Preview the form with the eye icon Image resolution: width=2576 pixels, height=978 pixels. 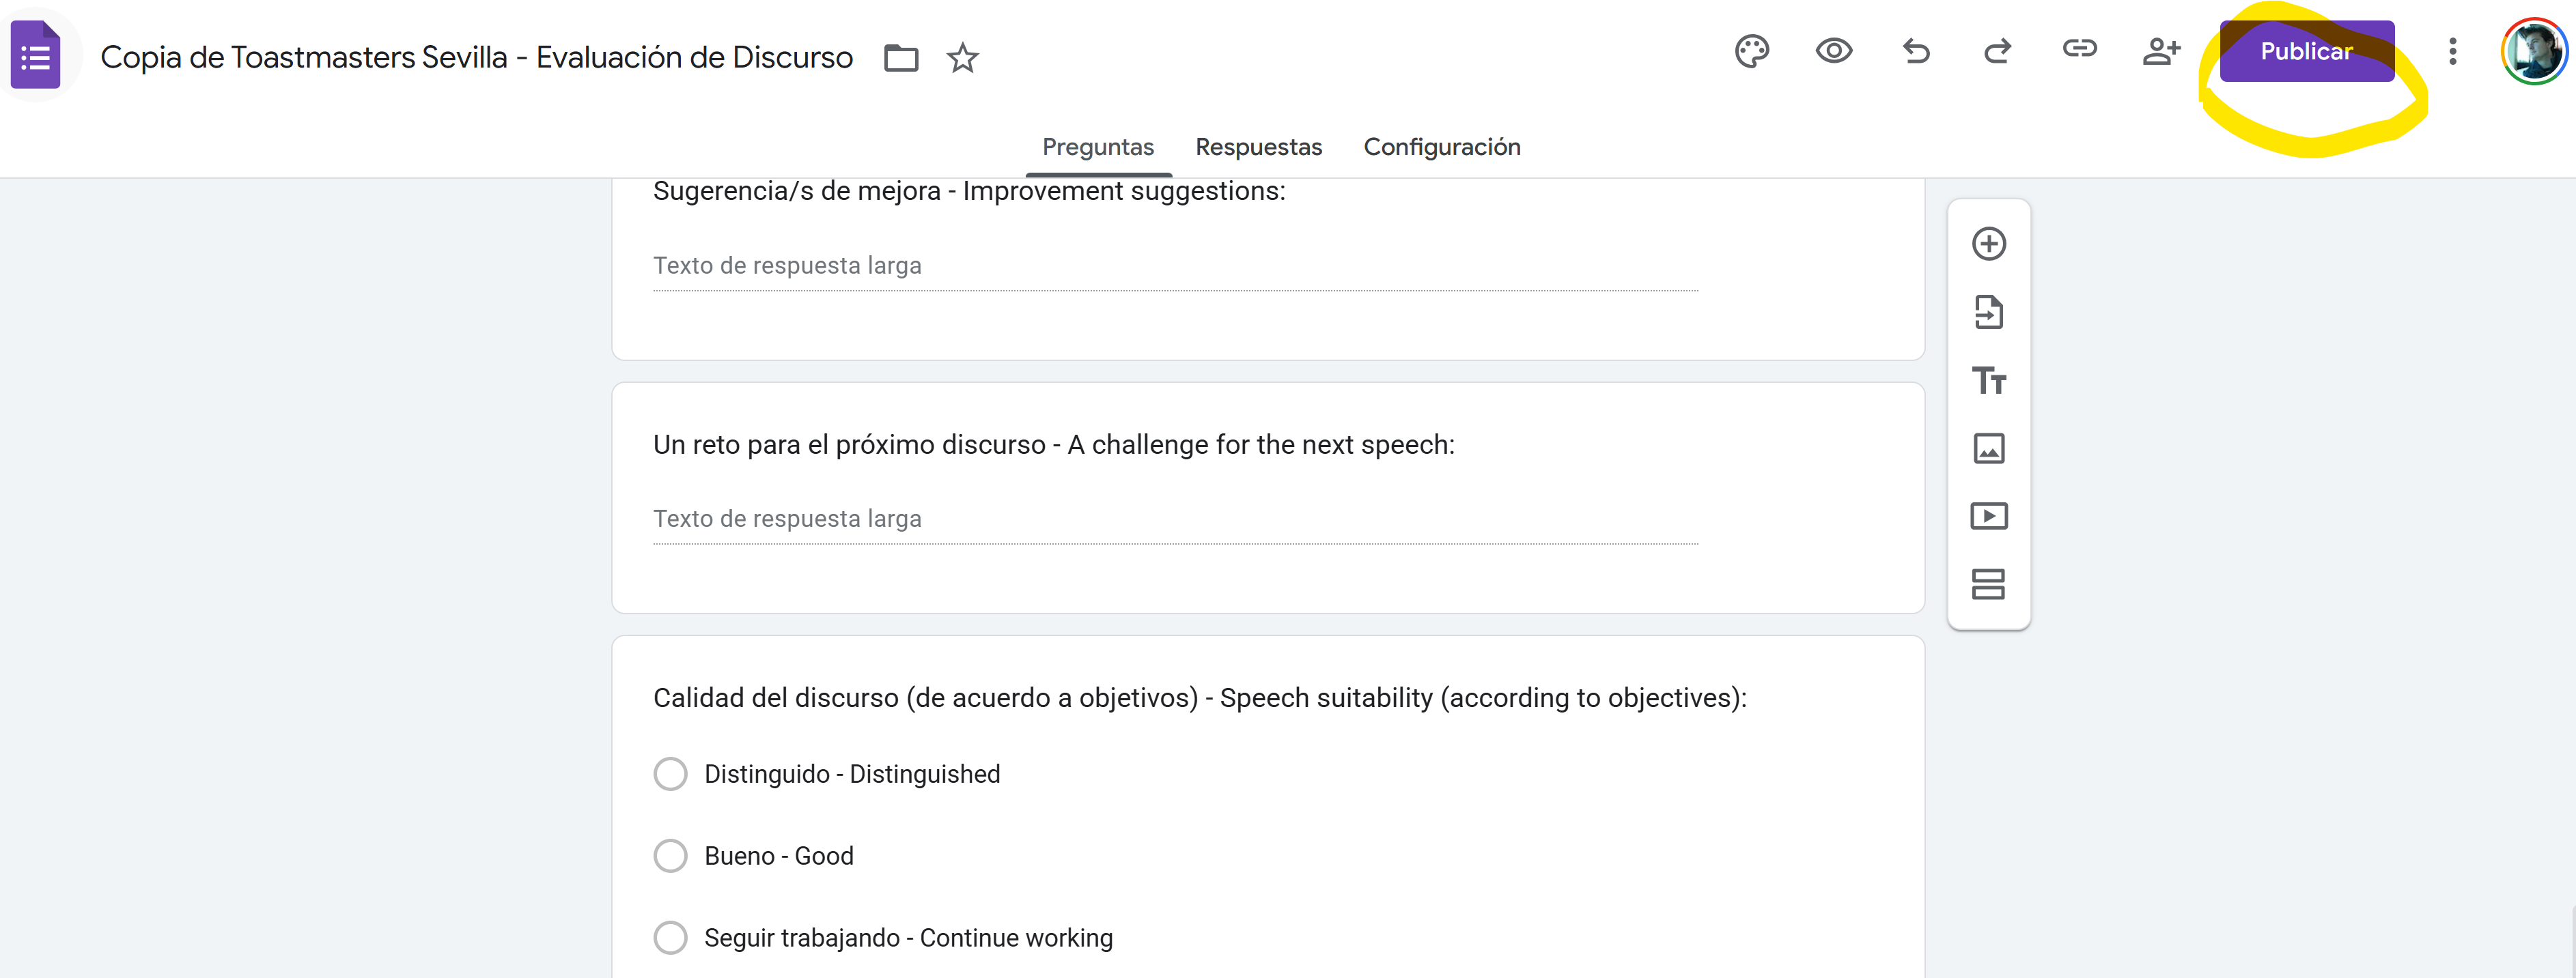(x=1834, y=51)
